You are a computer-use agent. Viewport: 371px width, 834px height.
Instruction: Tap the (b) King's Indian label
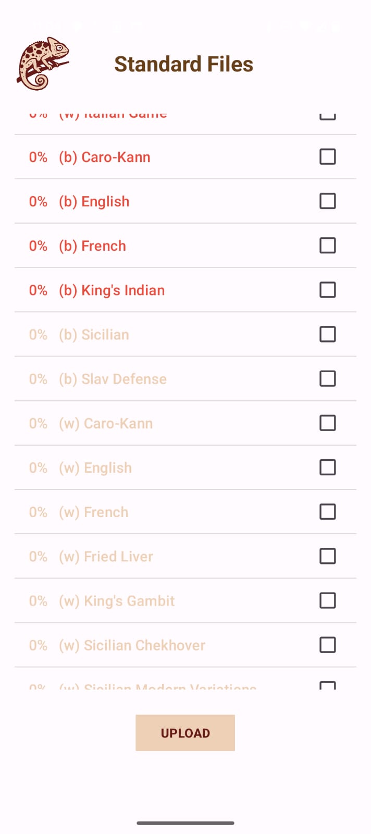[112, 290]
